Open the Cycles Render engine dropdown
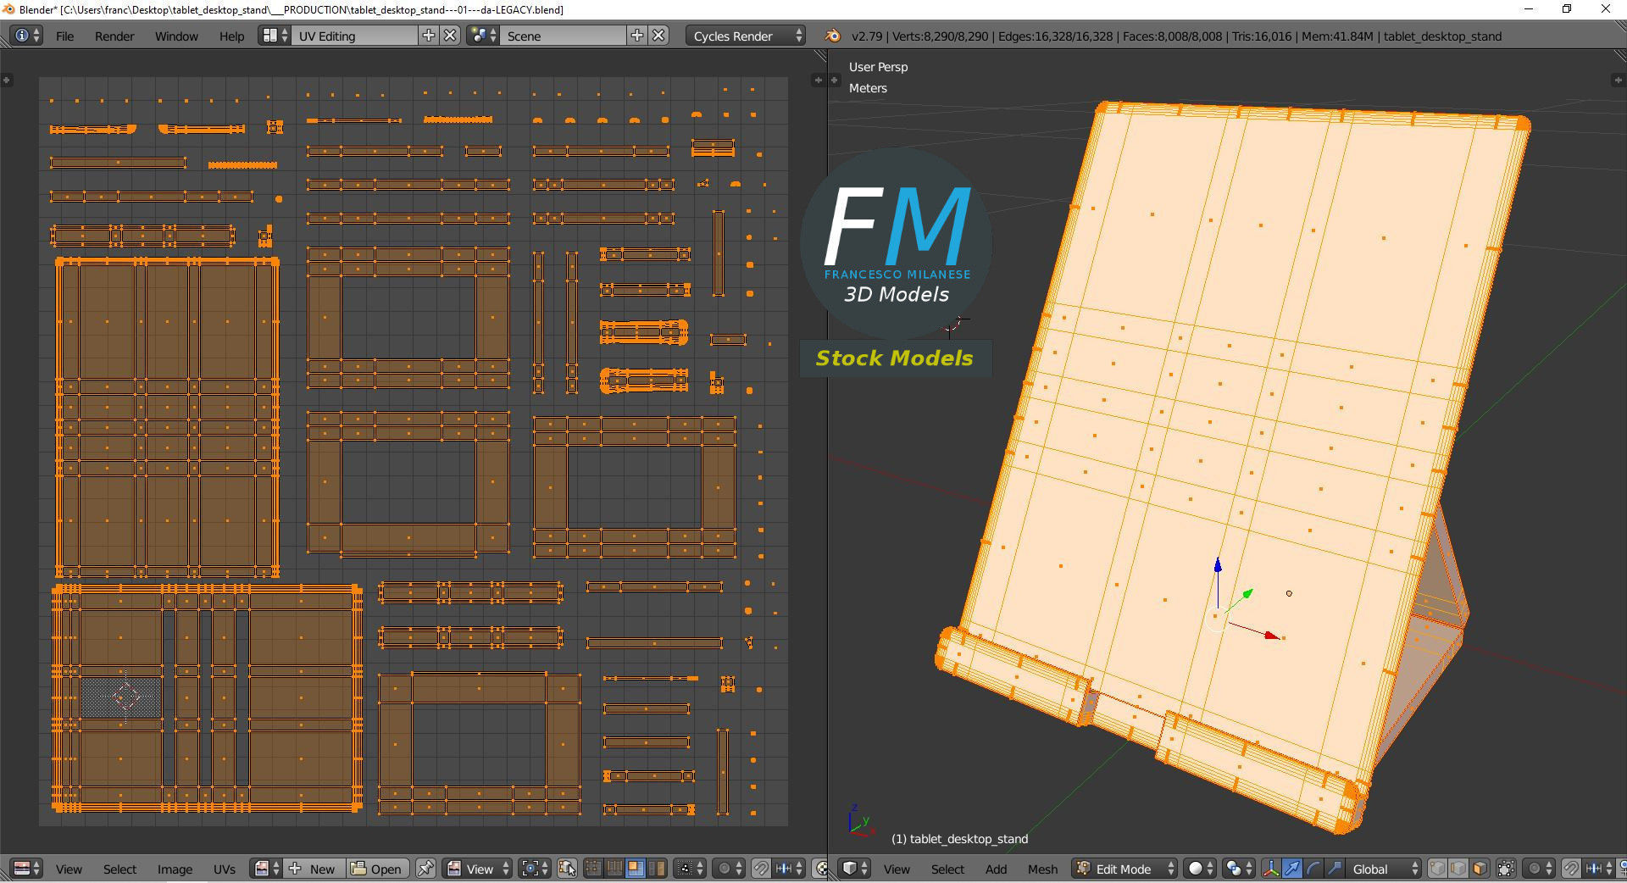 [x=746, y=36]
